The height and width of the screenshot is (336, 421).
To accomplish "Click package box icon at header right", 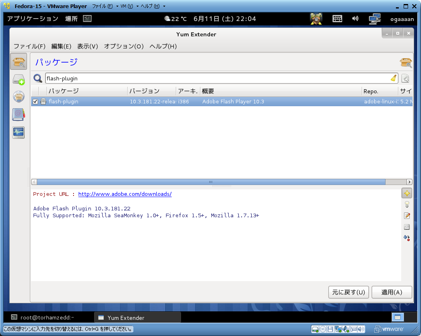I will coord(406,62).
